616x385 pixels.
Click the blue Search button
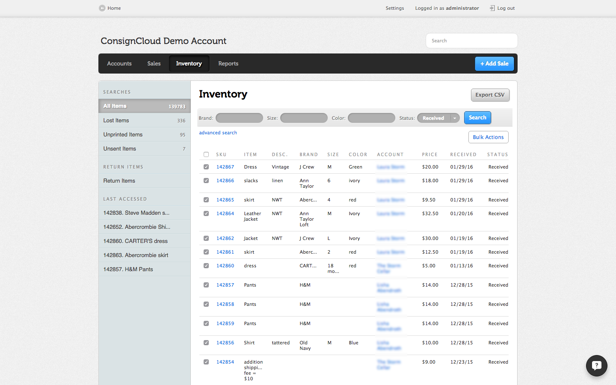(x=477, y=118)
